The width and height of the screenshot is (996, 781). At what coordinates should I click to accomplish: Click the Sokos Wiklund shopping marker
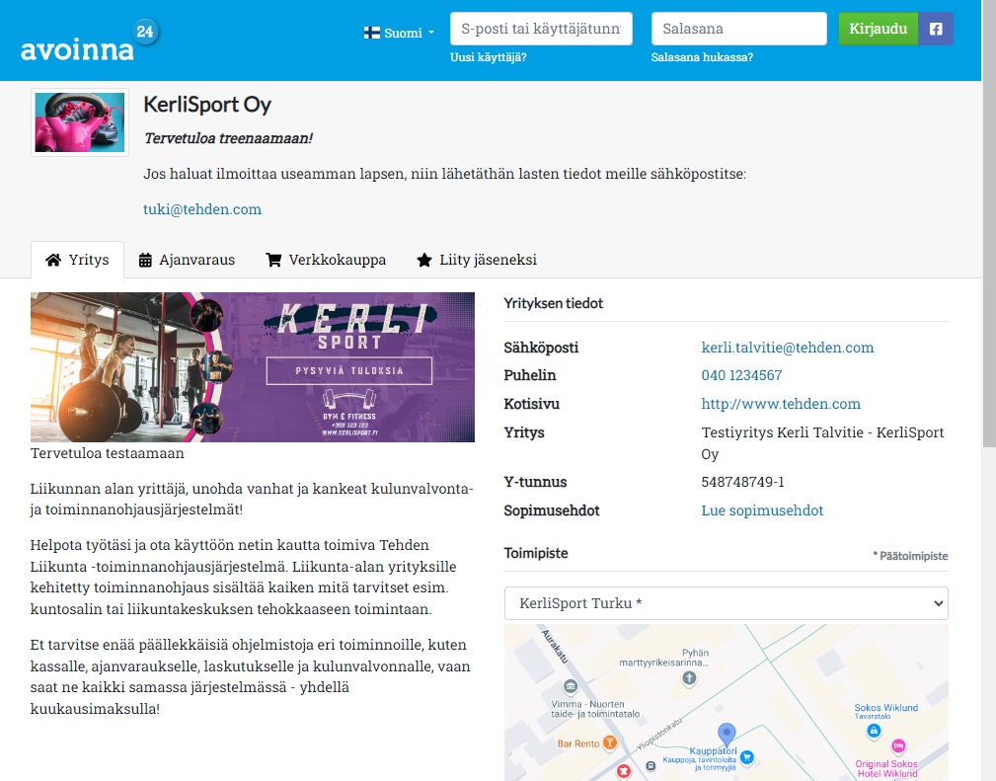click(x=874, y=731)
